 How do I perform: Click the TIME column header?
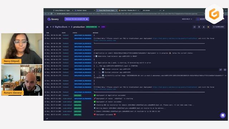pyautogui.click(x=48, y=33)
